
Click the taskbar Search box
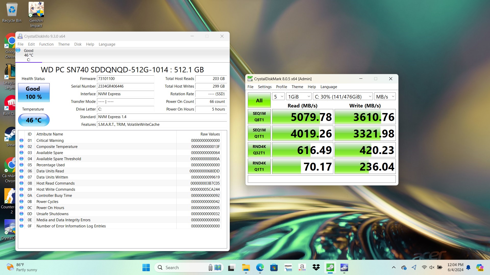[189, 267]
